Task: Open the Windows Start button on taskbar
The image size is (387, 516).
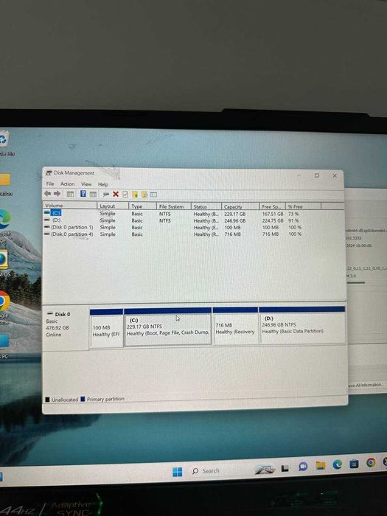Action: click(178, 472)
